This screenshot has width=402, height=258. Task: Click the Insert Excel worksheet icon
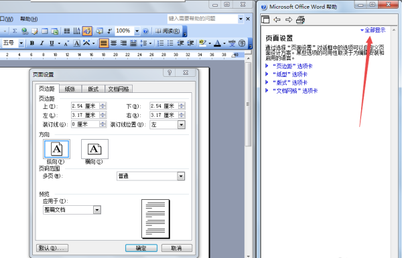point(55,31)
